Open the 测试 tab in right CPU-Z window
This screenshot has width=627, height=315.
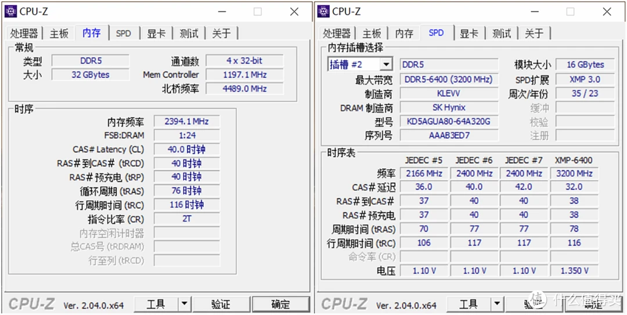point(502,33)
